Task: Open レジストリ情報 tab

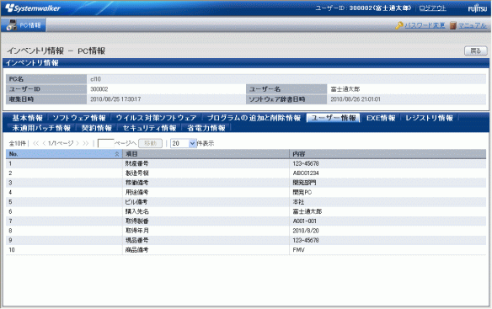Action: [430, 118]
